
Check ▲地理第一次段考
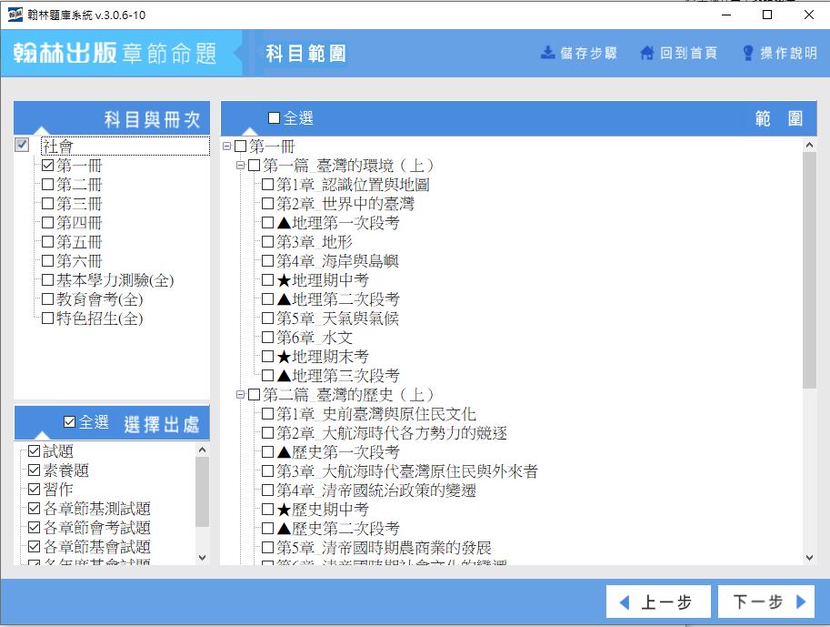(268, 223)
